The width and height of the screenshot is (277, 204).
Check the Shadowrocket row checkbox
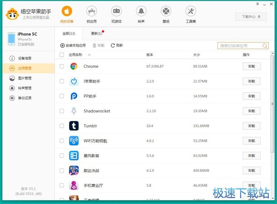tap(62, 111)
